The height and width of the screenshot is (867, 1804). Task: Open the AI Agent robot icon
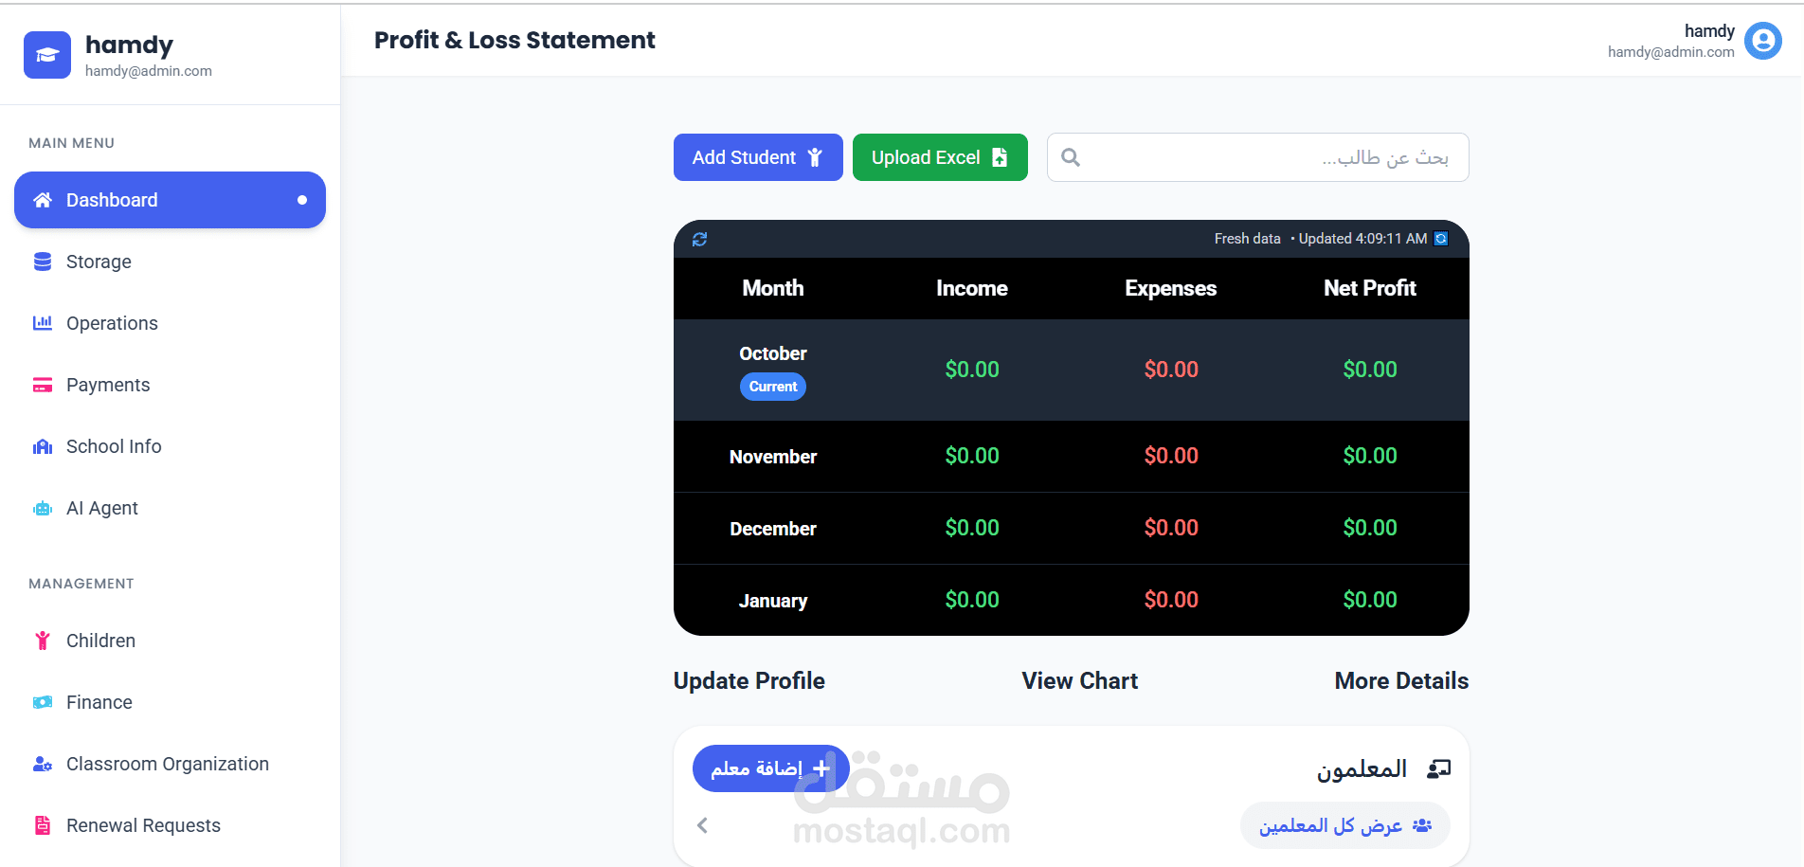click(x=43, y=508)
